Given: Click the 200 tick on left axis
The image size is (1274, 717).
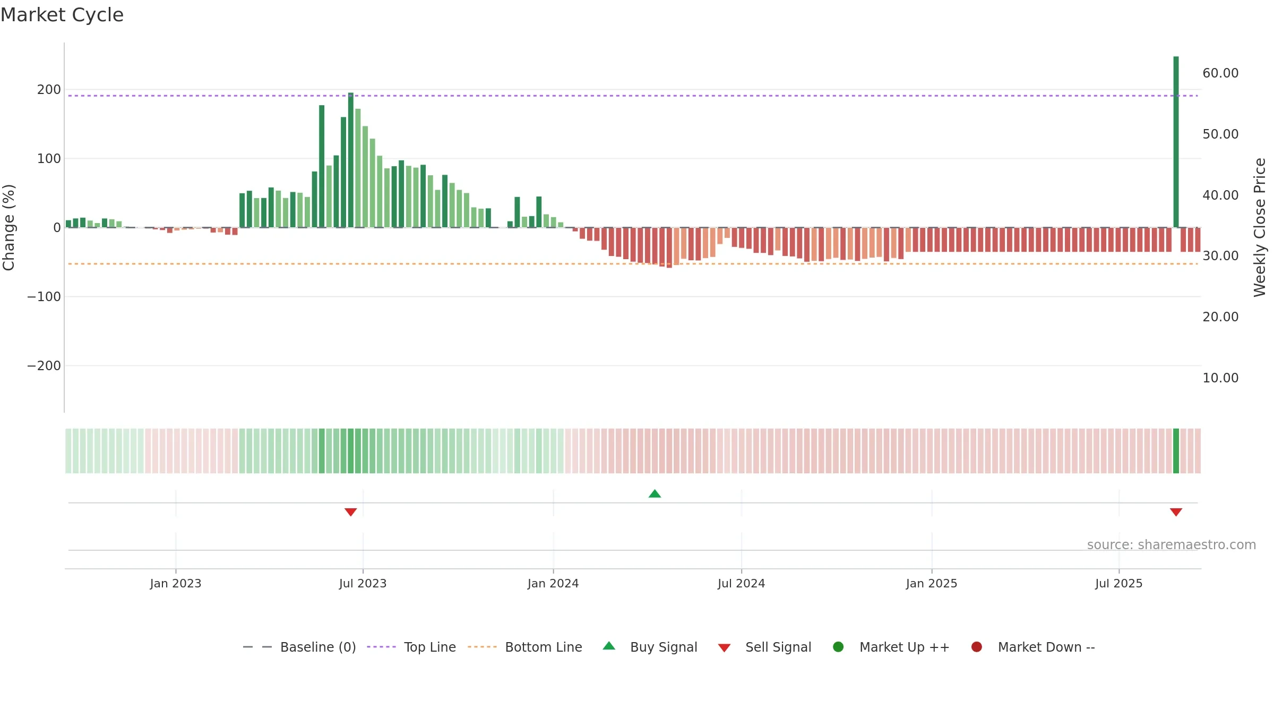Looking at the screenshot, I should [49, 89].
